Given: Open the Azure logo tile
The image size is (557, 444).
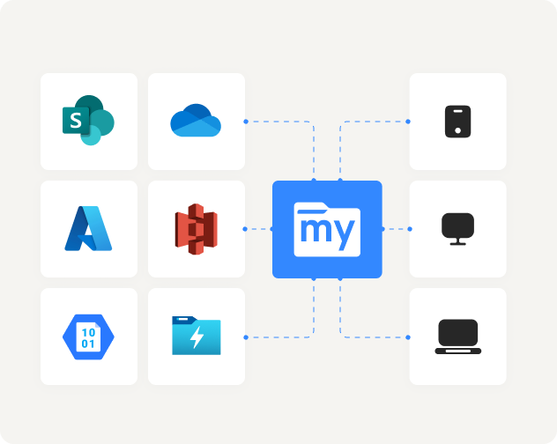Looking at the screenshot, I should point(88,229).
